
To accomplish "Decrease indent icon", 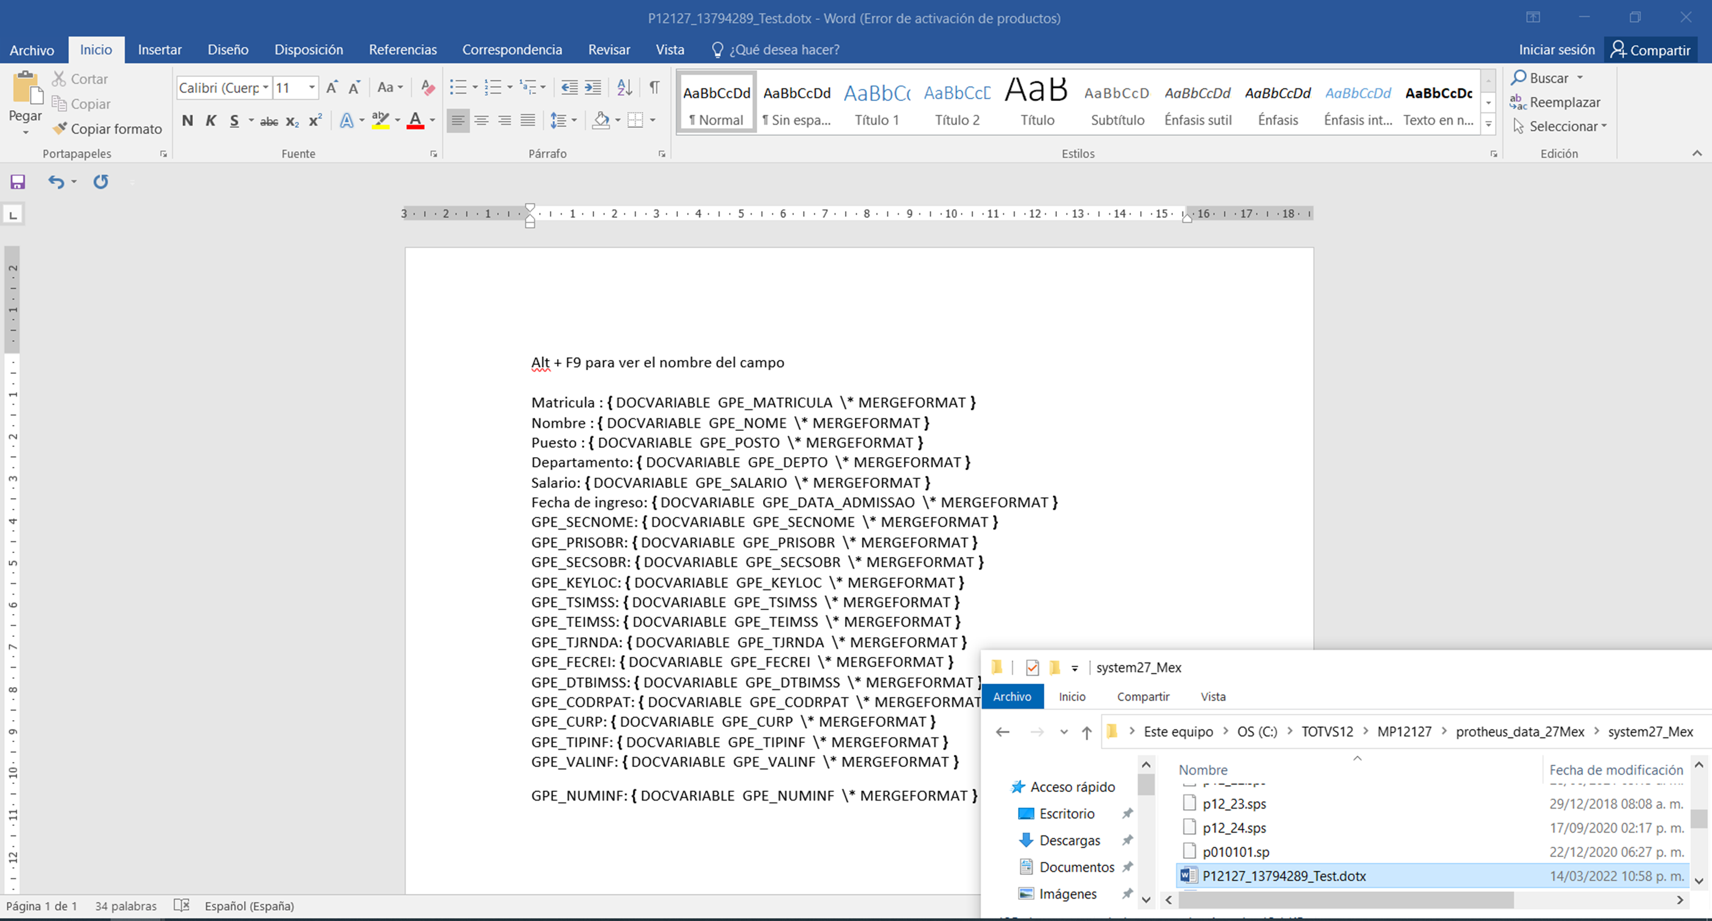I will 570,87.
